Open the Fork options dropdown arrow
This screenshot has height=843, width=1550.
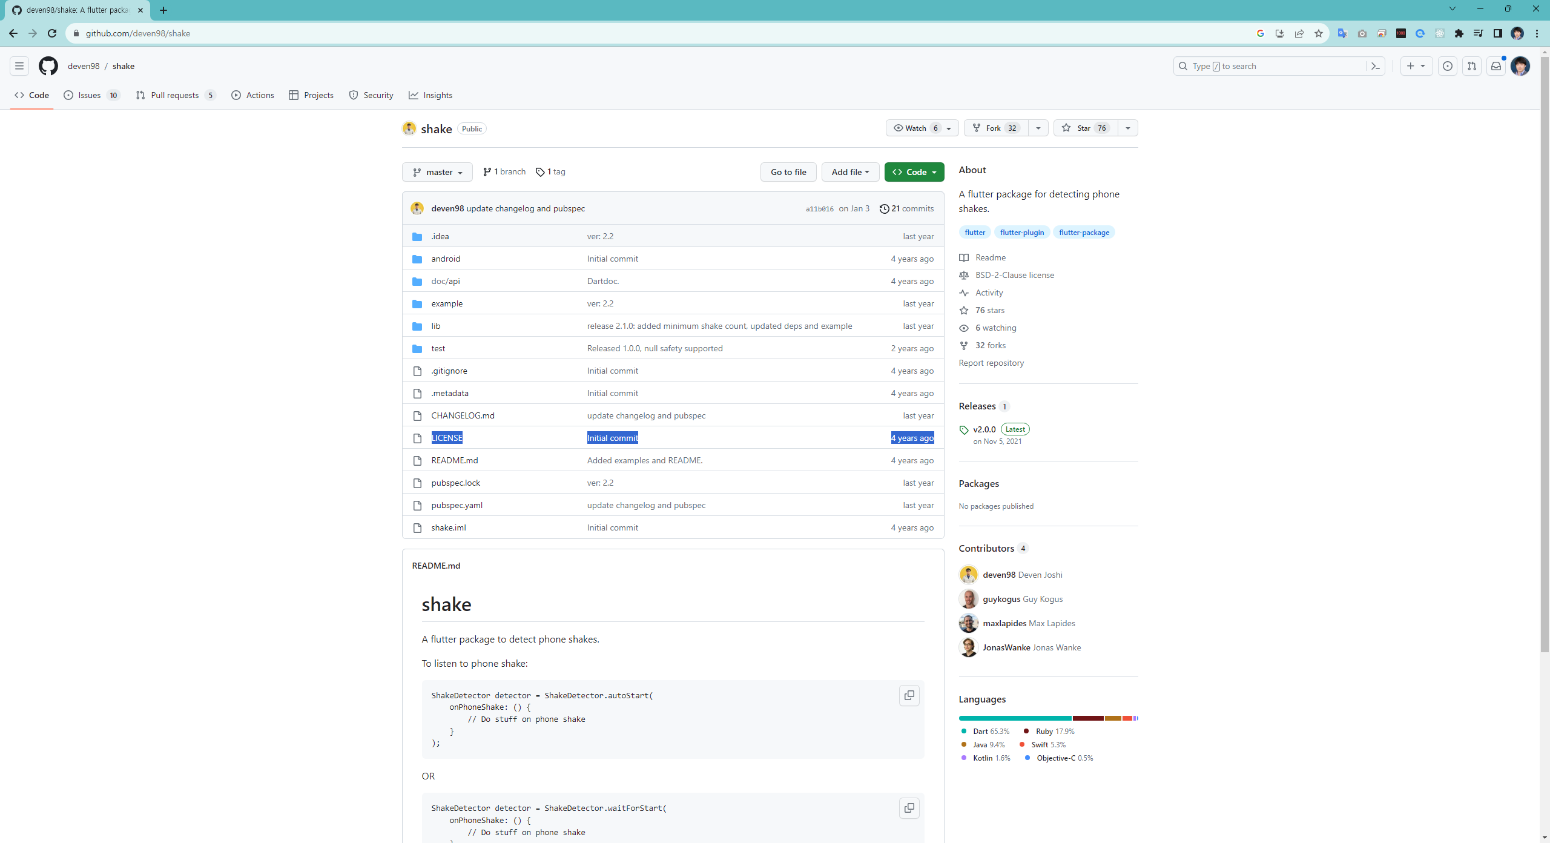1038,128
